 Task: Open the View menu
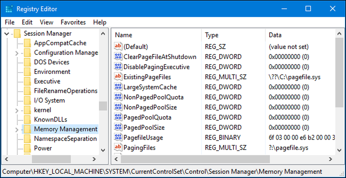(47, 22)
